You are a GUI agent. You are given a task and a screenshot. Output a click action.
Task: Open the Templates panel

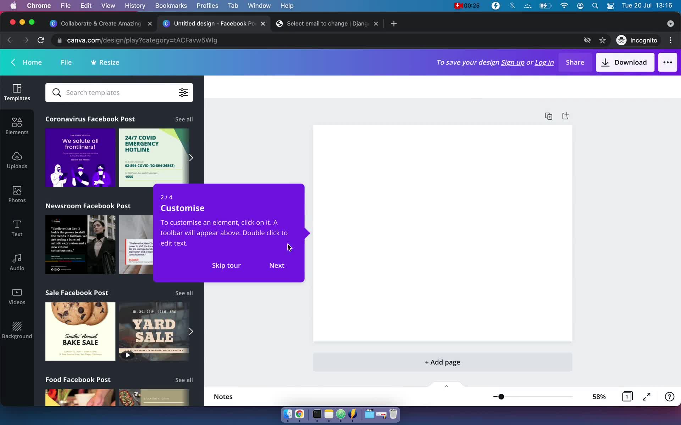17,92
